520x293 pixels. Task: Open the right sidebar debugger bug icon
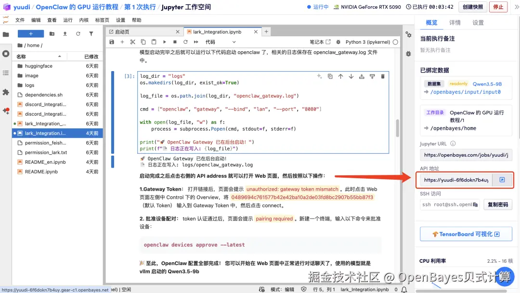tap(408, 54)
